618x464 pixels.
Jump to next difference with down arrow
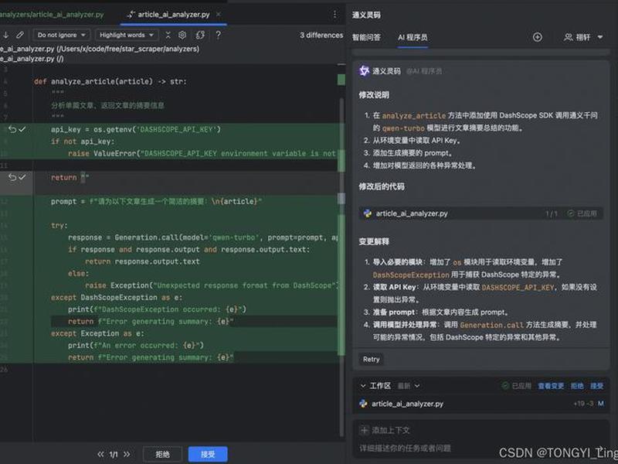(x=5, y=35)
